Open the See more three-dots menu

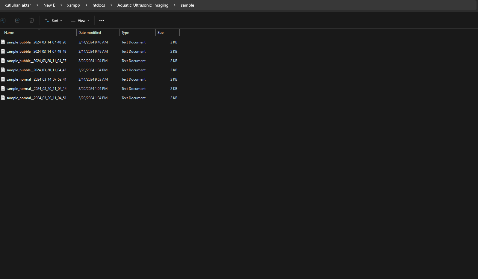(102, 20)
